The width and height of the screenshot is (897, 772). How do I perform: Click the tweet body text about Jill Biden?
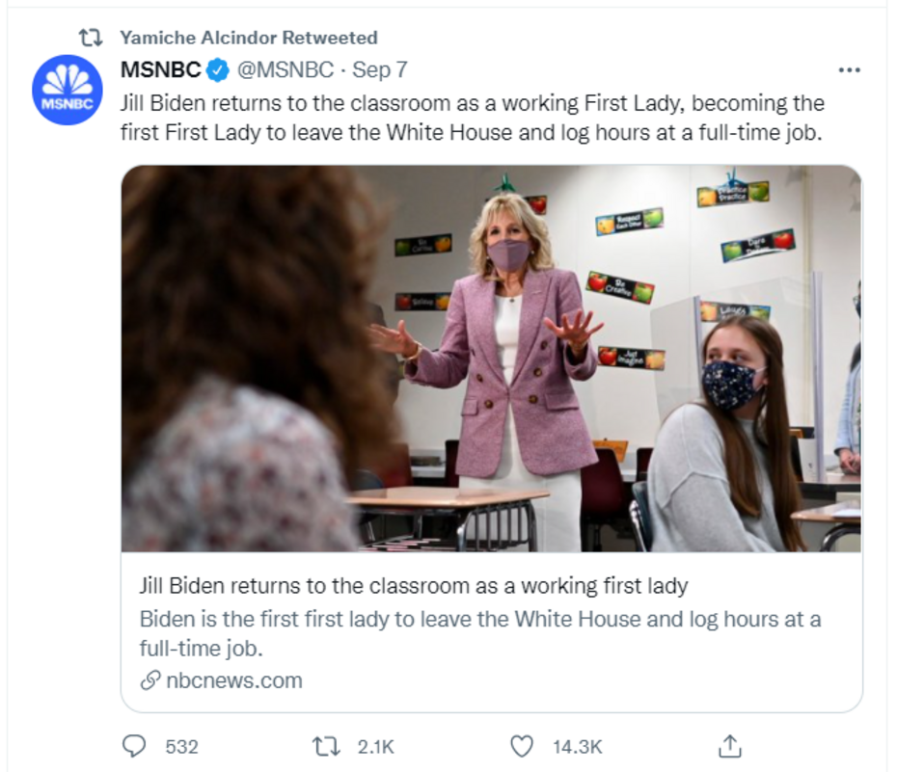pos(473,118)
